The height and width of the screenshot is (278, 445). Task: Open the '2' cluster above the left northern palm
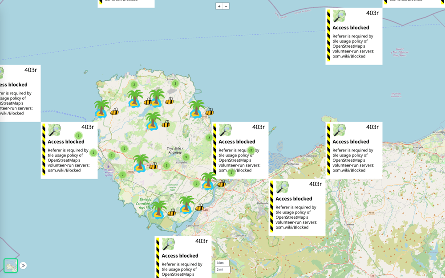tap(134, 84)
